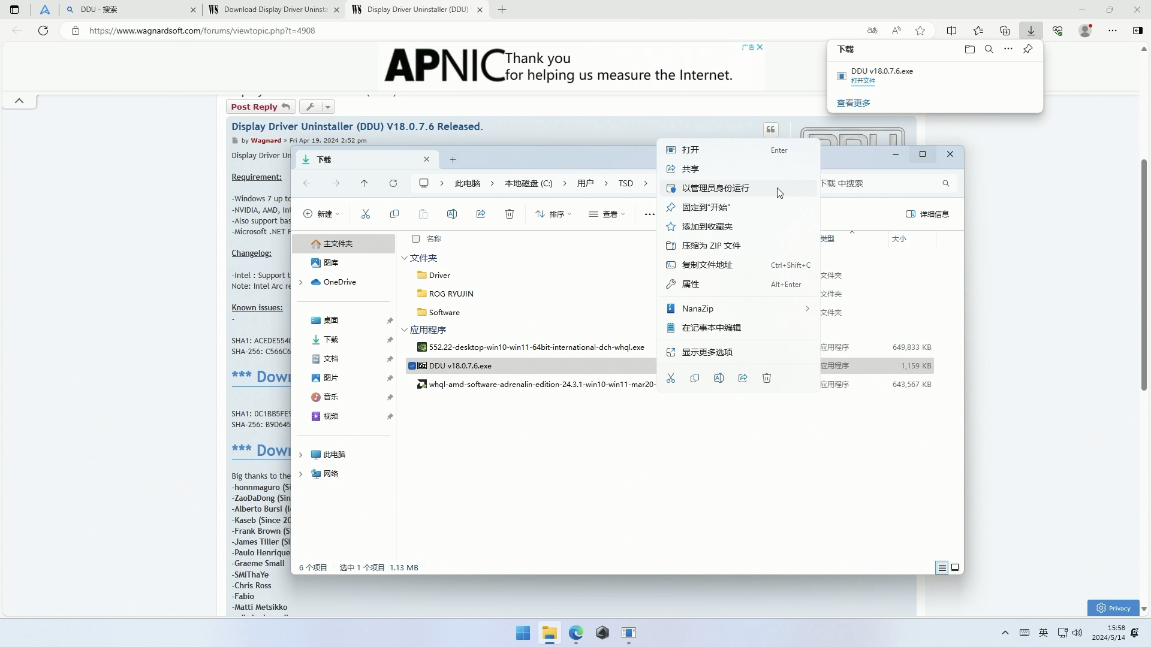Collapse the 应用程序 group
The width and height of the screenshot is (1151, 647).
404,329
